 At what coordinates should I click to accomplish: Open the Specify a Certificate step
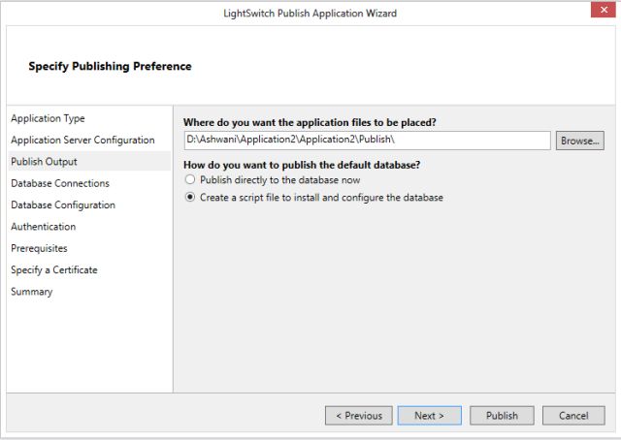pyautogui.click(x=54, y=269)
